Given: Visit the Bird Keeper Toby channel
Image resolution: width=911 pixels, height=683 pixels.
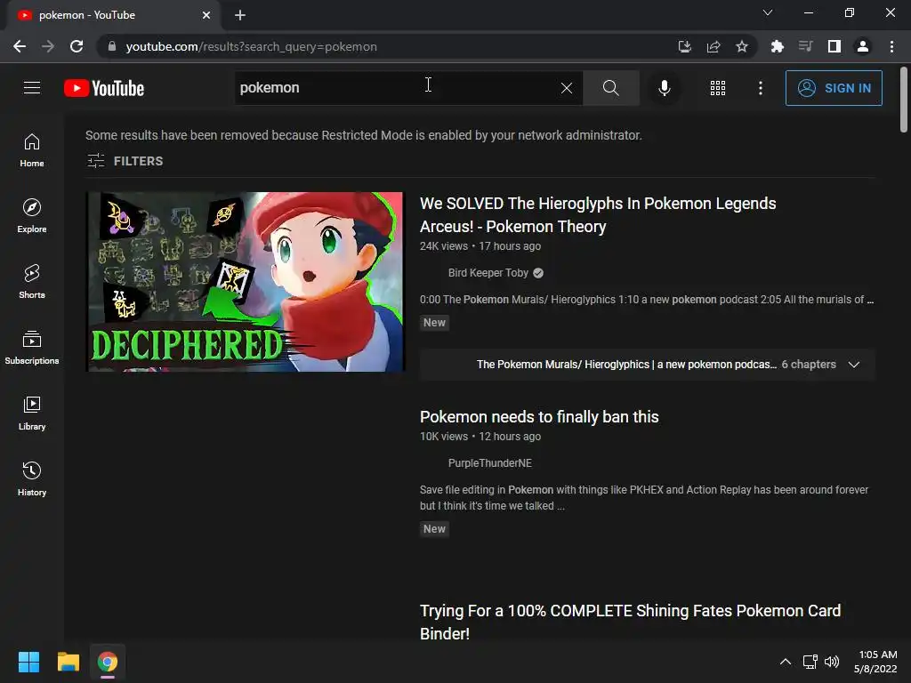Looking at the screenshot, I should [x=488, y=273].
